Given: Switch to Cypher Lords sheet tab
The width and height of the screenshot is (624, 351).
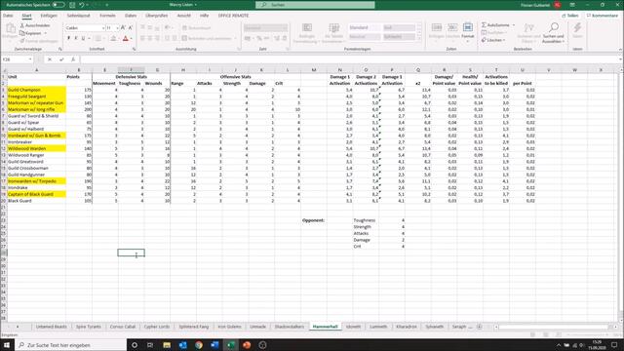Looking at the screenshot, I should [157, 327].
